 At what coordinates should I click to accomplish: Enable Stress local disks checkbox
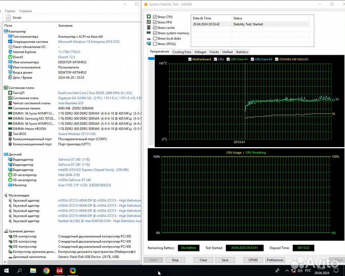[155, 38]
